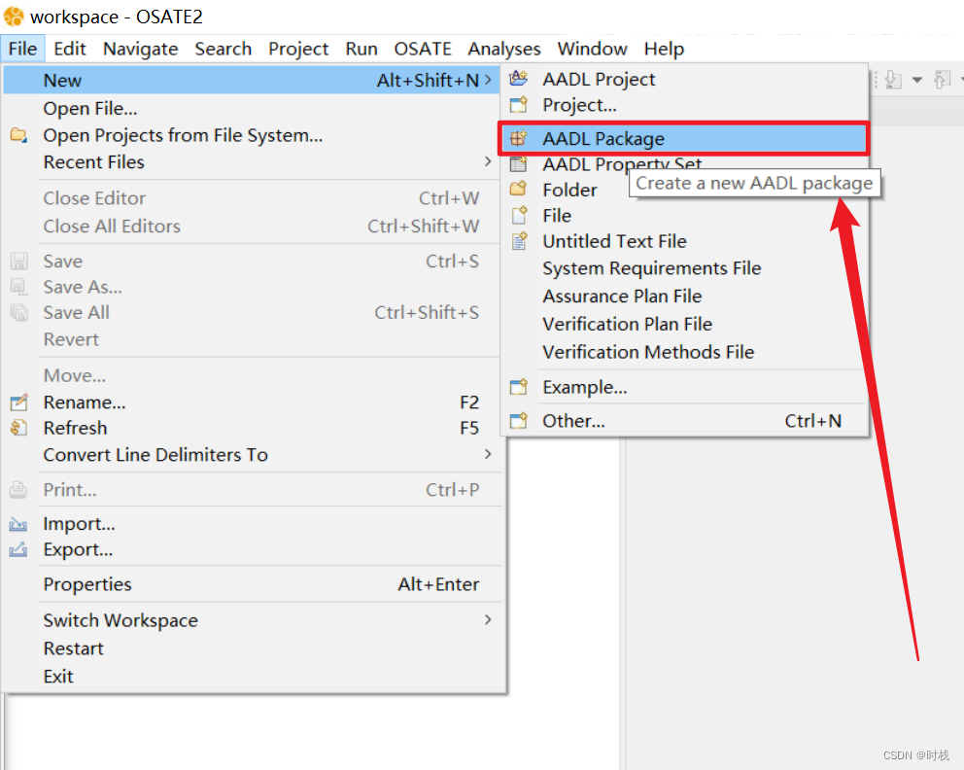
Task: Choose Import... entry
Action: (x=252, y=523)
